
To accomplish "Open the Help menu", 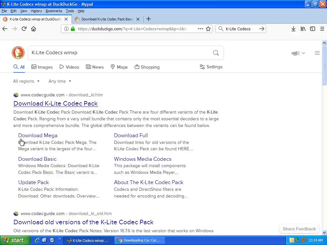I will (x=81, y=11).
